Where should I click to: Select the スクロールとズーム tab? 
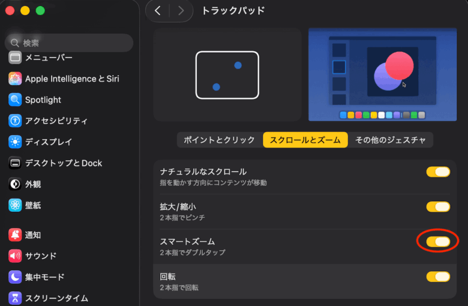[305, 140]
